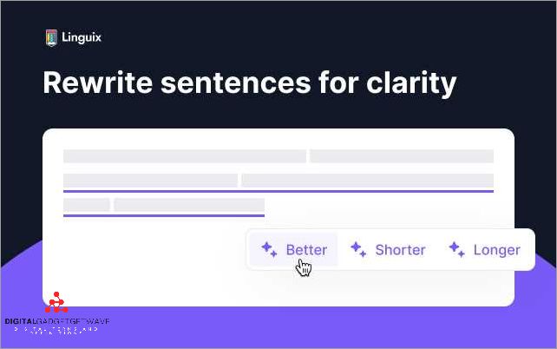557x349 pixels.
Task: Click the right underlined bar on the second line
Action: 367,181
